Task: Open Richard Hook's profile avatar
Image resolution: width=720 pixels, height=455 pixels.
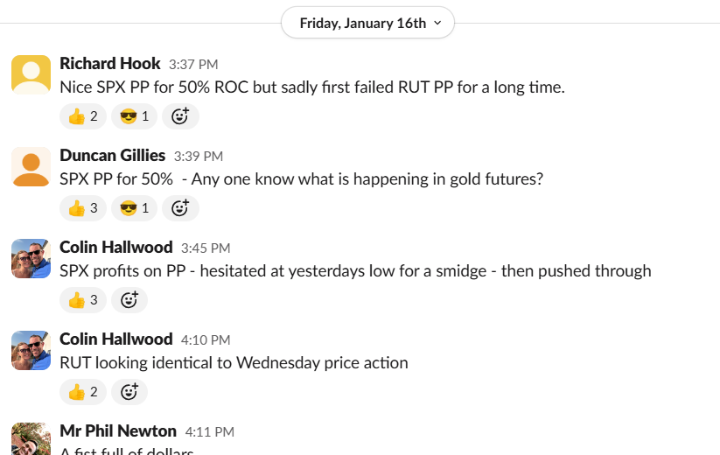Action: coord(31,73)
